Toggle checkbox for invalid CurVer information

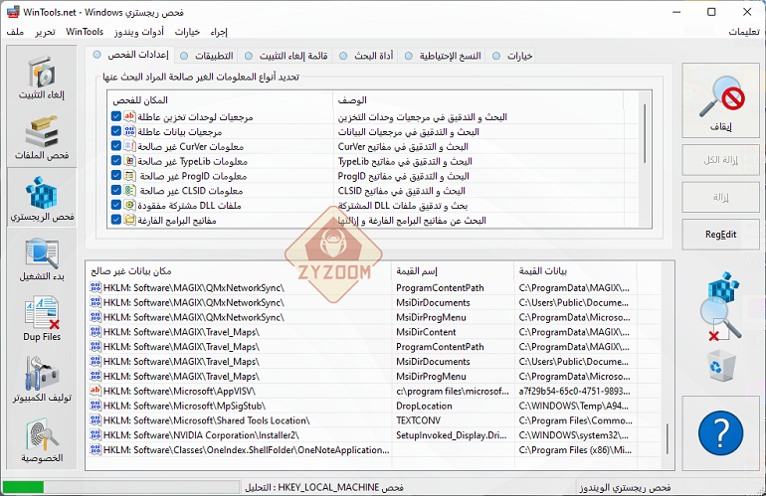point(115,145)
